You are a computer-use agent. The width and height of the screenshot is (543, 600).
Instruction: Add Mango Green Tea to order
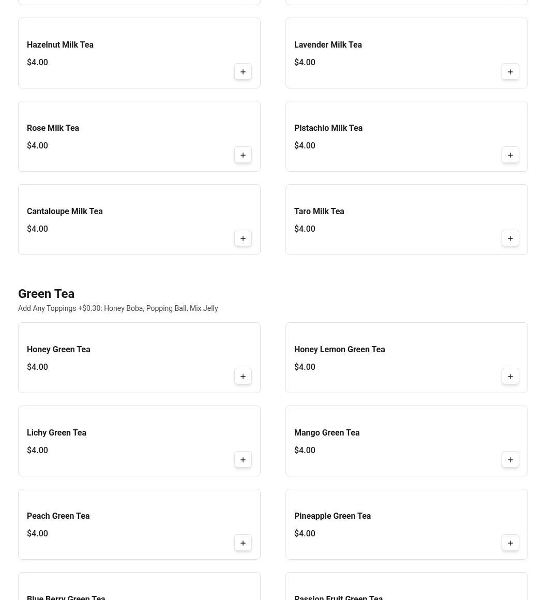click(x=510, y=459)
